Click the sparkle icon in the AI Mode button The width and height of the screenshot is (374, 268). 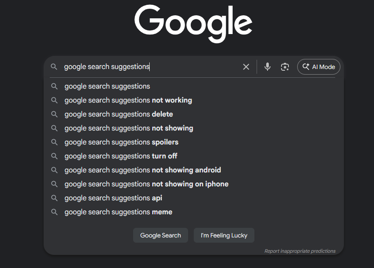[x=306, y=66]
